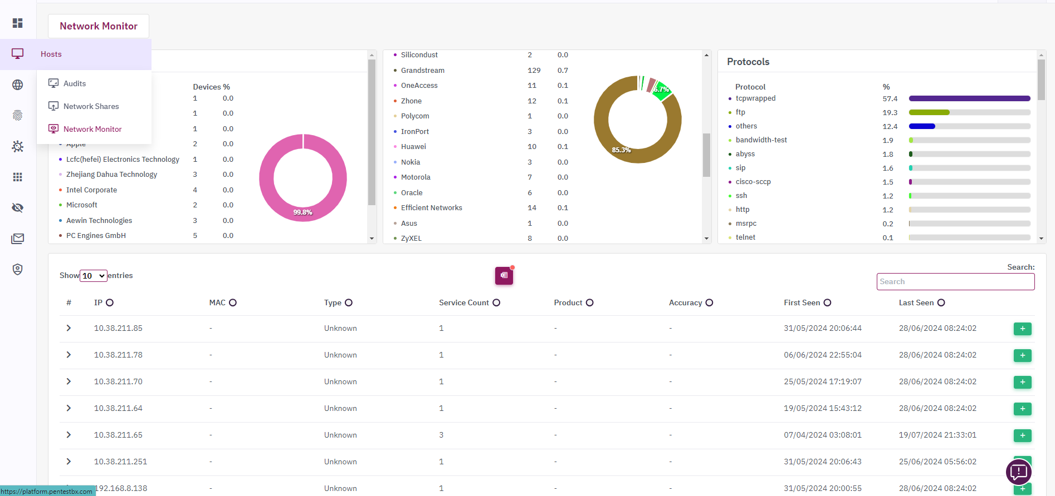The image size is (1055, 496).
Task: Expand row details for 10.38.211.251
Action: point(69,462)
